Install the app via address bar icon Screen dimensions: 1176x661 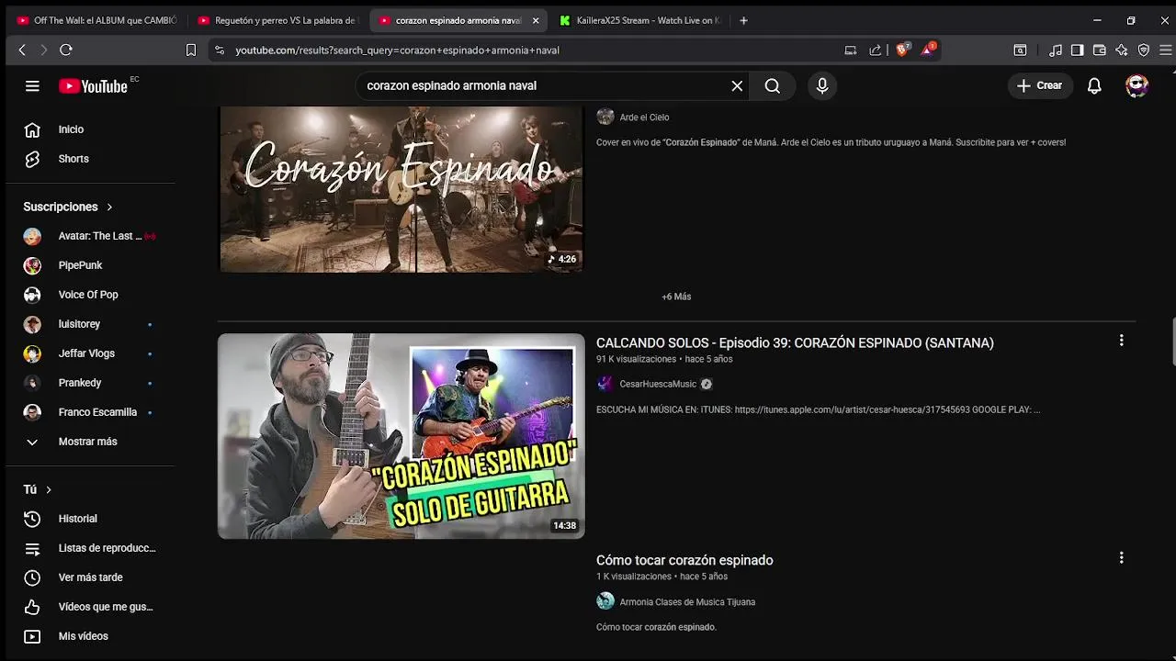[x=851, y=50]
